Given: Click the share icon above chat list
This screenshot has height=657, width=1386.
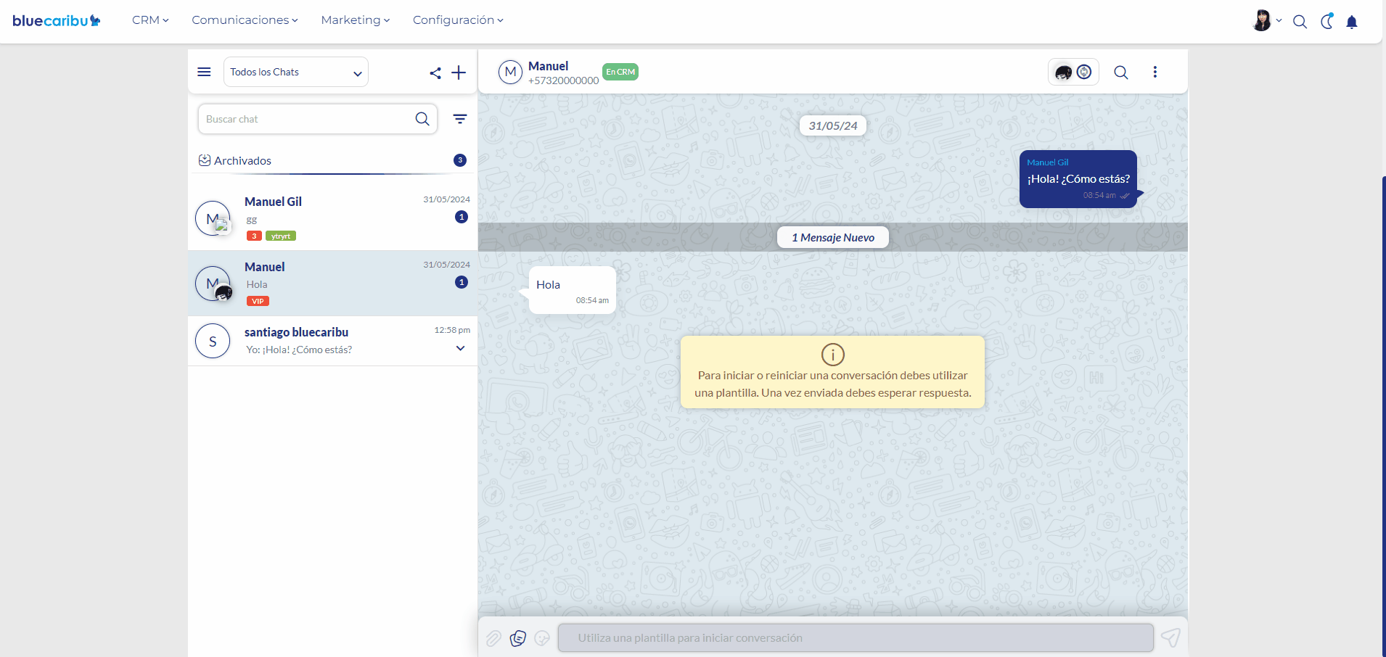Looking at the screenshot, I should tap(435, 73).
